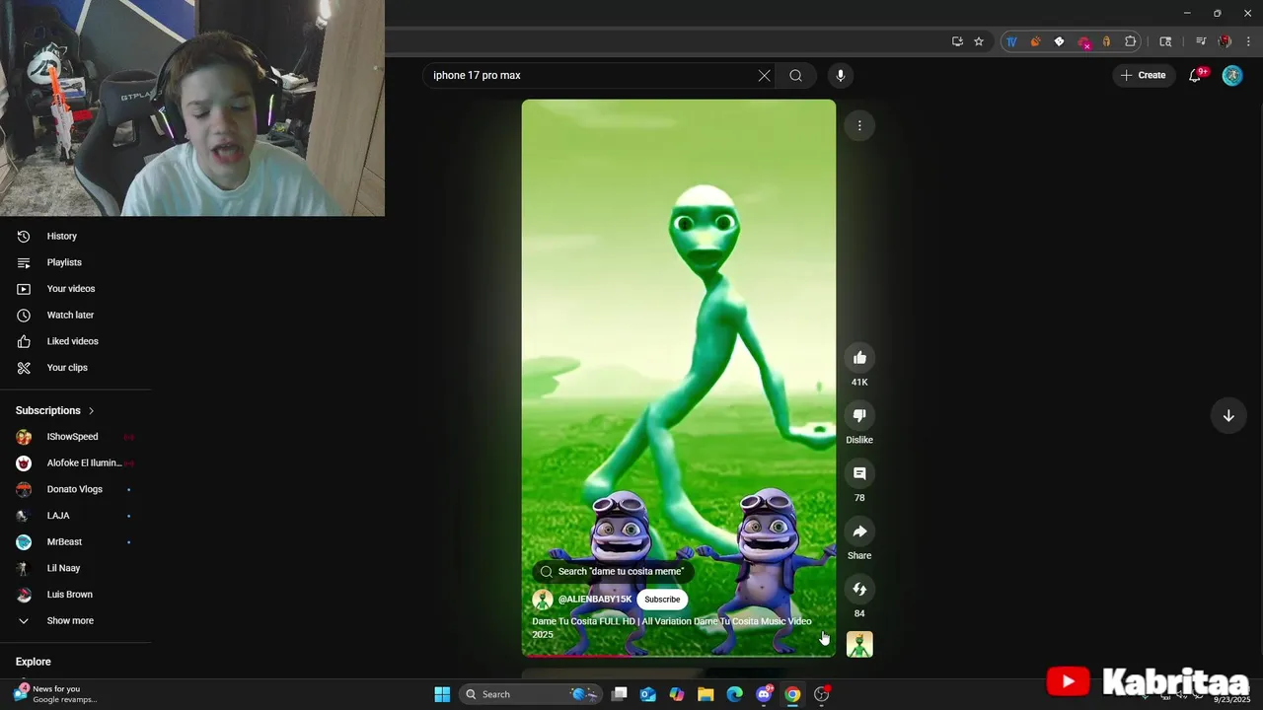Open Task View on the taskbar
This screenshot has height=710, width=1263.
619,694
